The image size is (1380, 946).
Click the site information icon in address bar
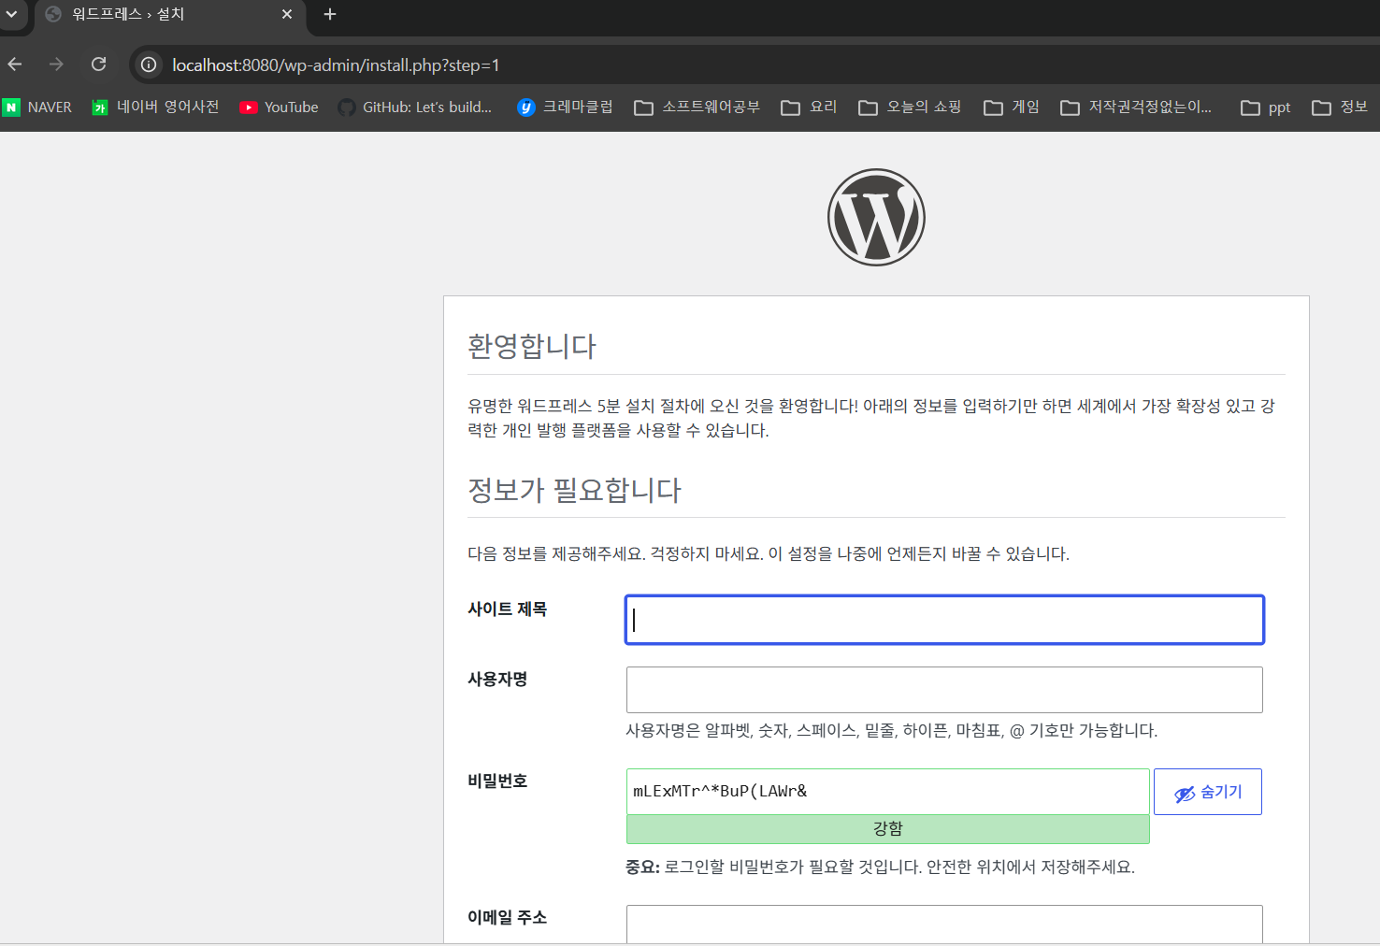(149, 64)
